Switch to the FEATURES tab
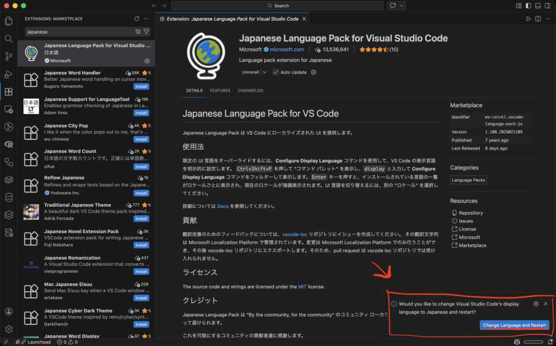The image size is (556, 346). pos(220,91)
